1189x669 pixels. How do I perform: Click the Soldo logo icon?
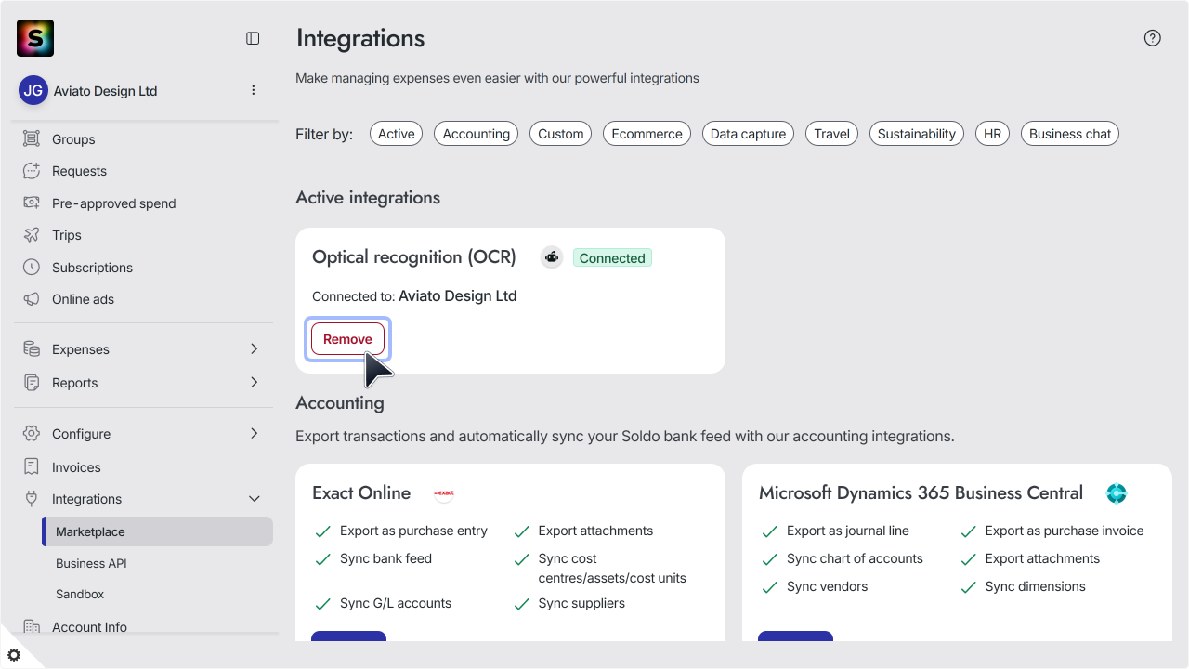[x=35, y=38]
